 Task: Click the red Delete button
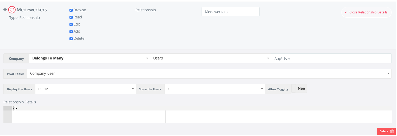(x=386, y=131)
